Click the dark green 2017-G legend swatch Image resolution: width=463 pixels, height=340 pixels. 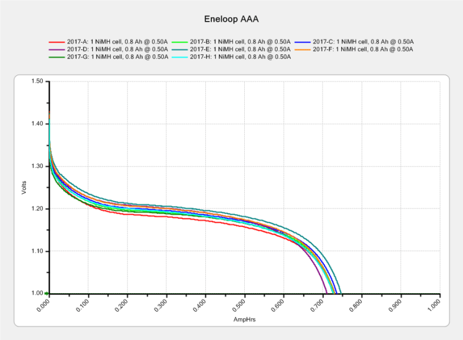coord(56,57)
